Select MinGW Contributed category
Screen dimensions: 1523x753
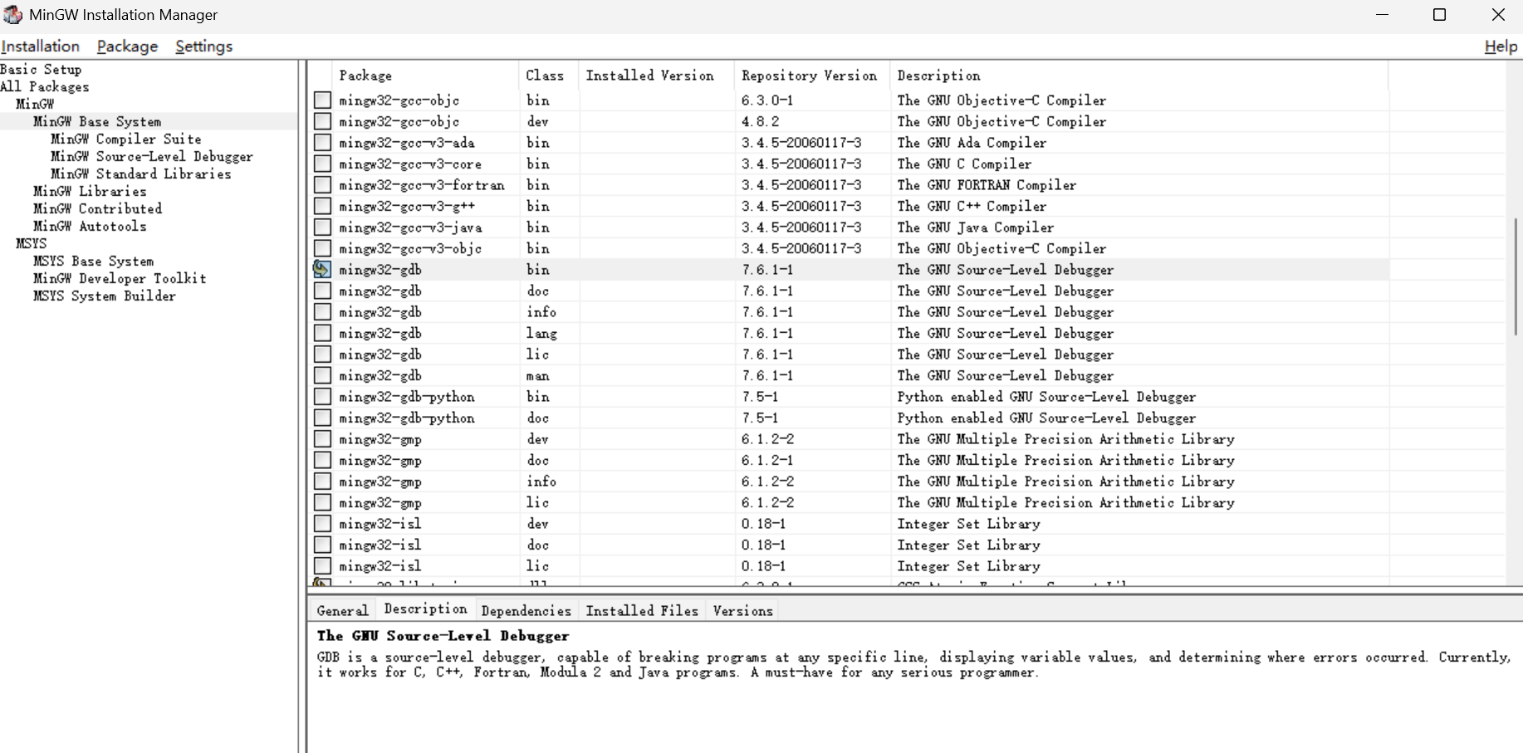click(x=98, y=208)
